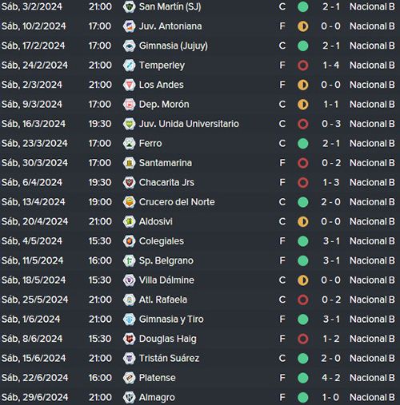Click the Douglas Haig club crest
This screenshot has height=405, width=400.
coord(129,339)
